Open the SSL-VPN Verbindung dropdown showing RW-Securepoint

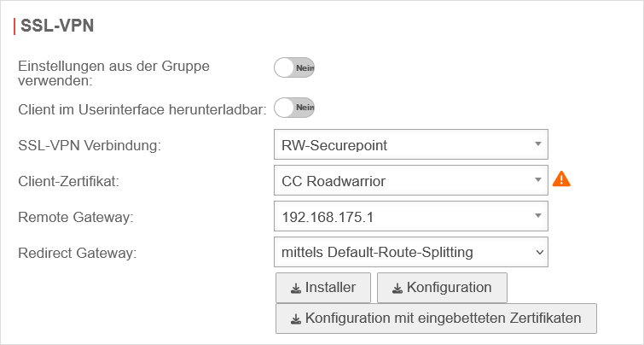point(410,145)
